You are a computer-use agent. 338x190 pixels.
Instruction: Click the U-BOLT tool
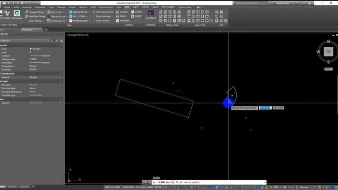pyautogui.click(x=137, y=12)
